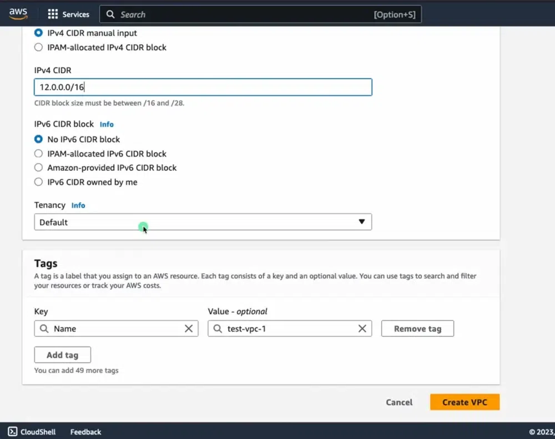Viewport: 555px width, 439px height.
Task: Choose IPv6 CIDR owned by me
Action: pos(38,181)
